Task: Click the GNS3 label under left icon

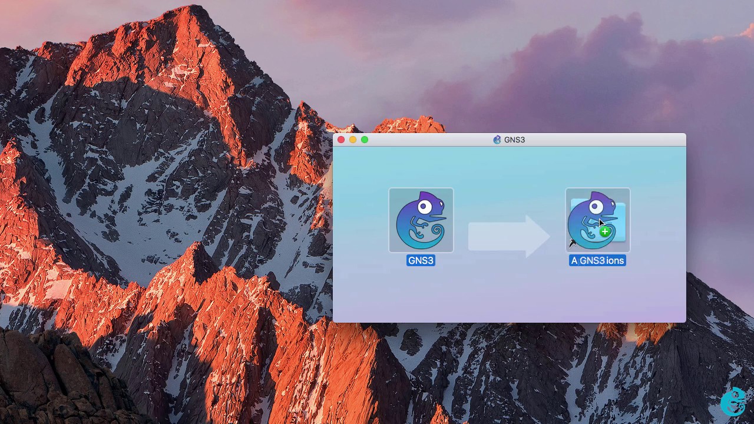Action: click(421, 260)
